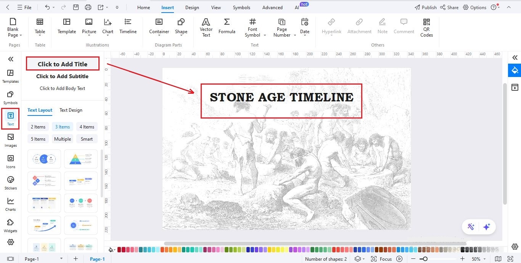Filter text layouts by 3 Items
Viewport: 521px width, 263px height.
click(62, 127)
